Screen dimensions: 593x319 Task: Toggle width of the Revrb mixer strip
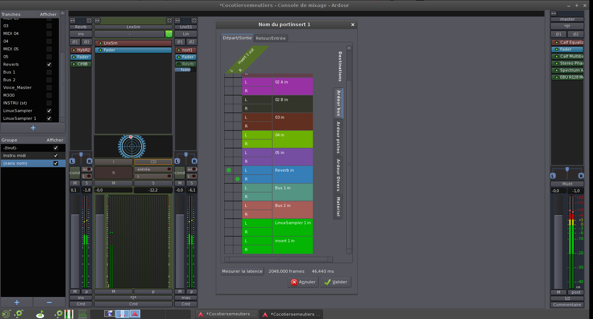(x=73, y=21)
